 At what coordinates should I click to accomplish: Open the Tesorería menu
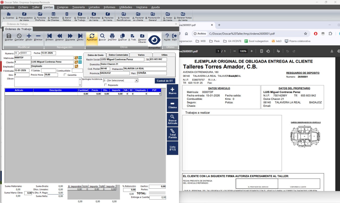[78, 7]
